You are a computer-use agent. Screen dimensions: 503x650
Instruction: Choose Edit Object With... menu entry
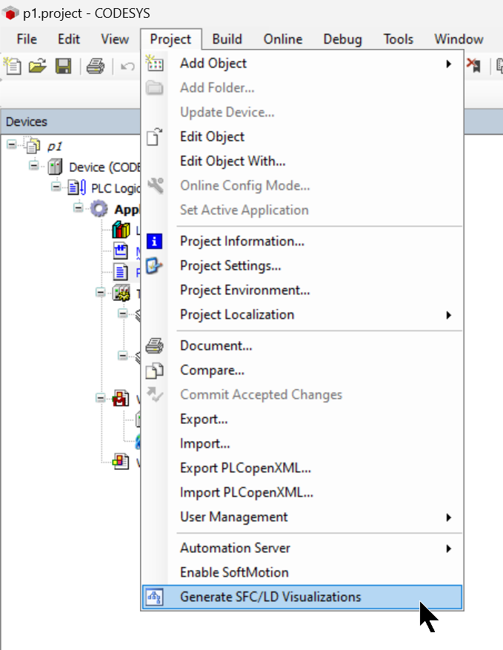point(302,162)
